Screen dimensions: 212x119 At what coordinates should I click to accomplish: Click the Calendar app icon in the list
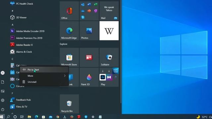[12, 72]
